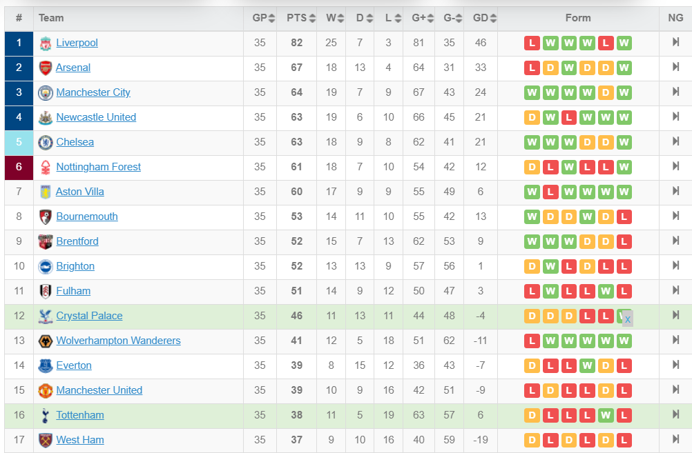Click the Wolverhampton Wanderers crest
This screenshot has width=692, height=453.
46,341
